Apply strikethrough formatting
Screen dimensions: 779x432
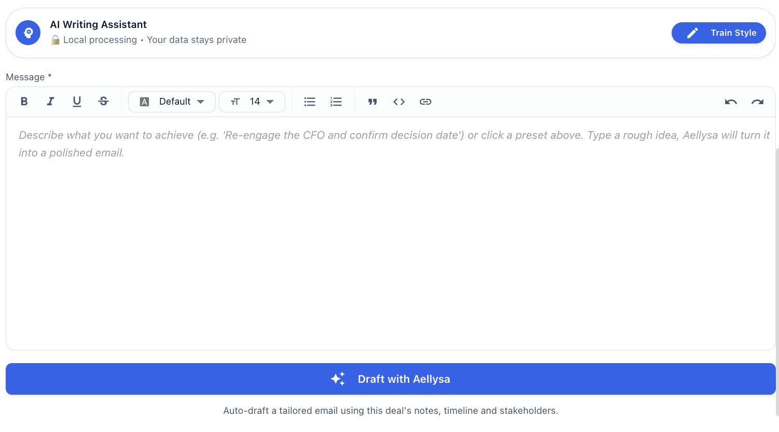click(x=103, y=101)
